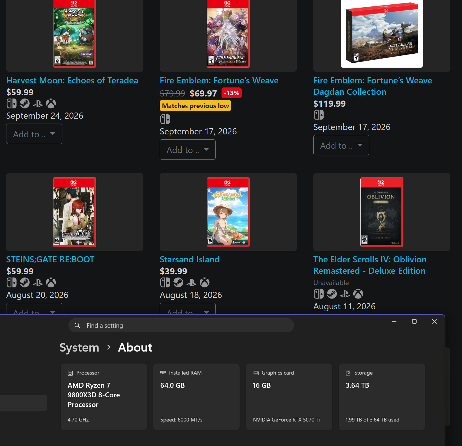Click the Matches previous low badge
The width and height of the screenshot is (462, 446).
[x=196, y=106]
